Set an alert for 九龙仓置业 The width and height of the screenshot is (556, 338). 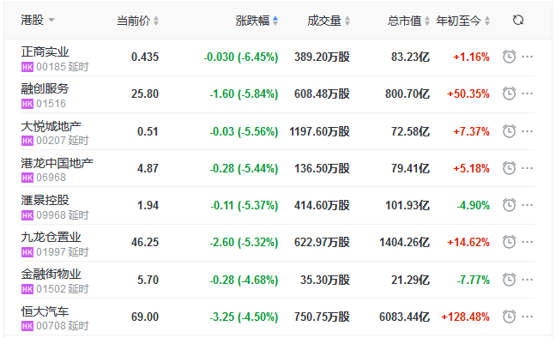click(x=509, y=242)
